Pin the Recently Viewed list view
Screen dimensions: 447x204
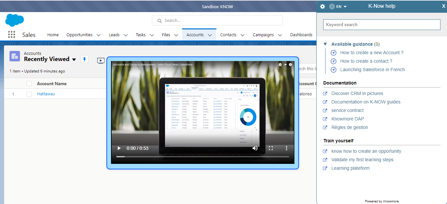[84, 59]
